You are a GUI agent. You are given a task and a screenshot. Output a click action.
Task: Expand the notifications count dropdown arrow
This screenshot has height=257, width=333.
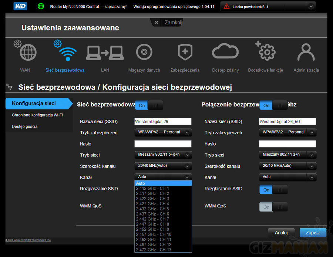coord(311,6)
